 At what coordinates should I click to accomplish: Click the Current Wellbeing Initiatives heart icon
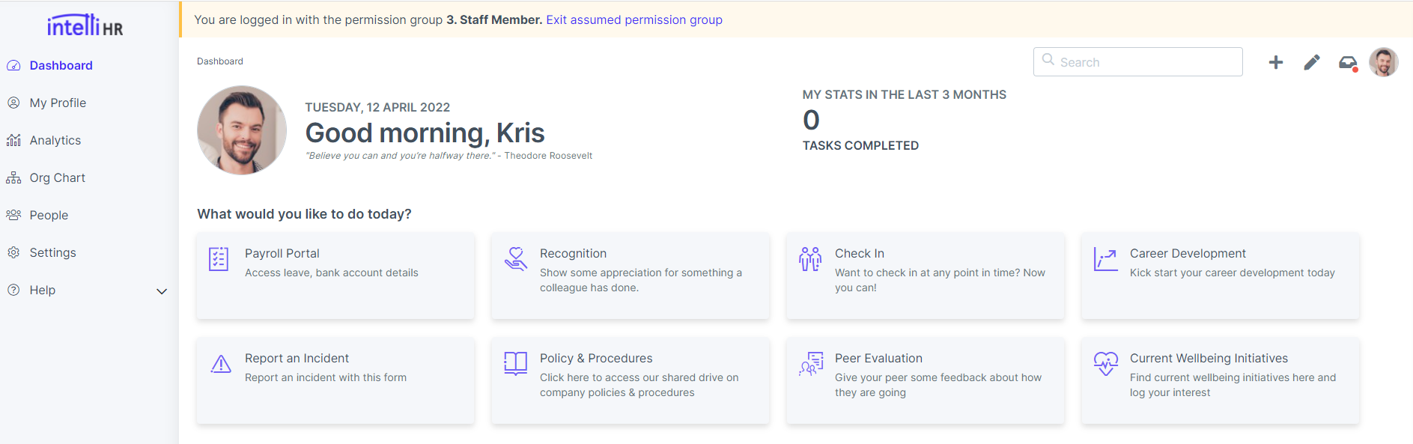pyautogui.click(x=1105, y=363)
